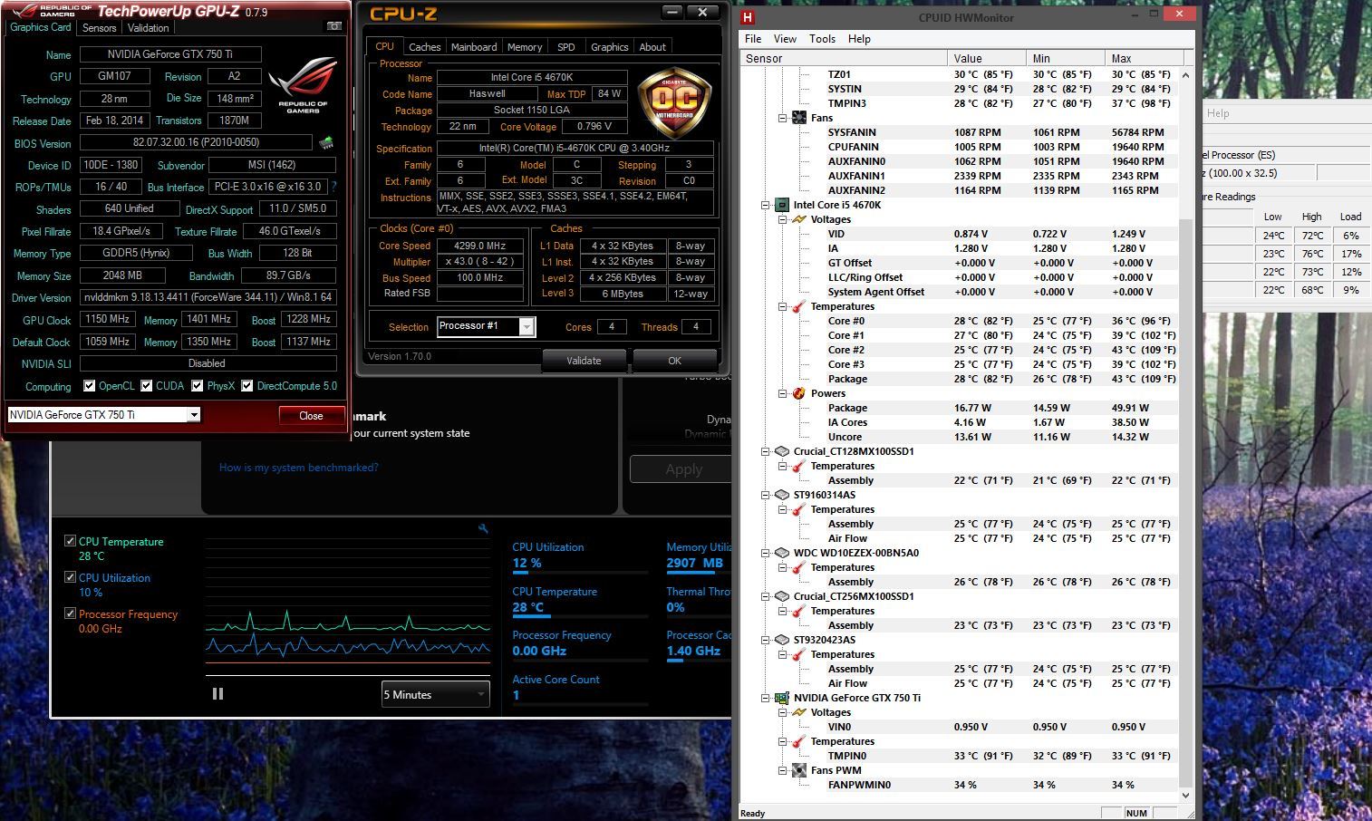Open the View menu in HWMonitor
1372x821 pixels.
point(785,39)
